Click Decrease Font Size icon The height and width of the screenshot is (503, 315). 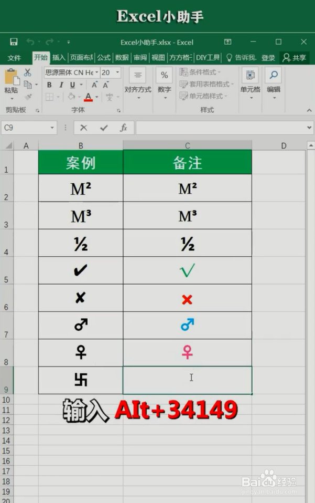click(x=106, y=85)
